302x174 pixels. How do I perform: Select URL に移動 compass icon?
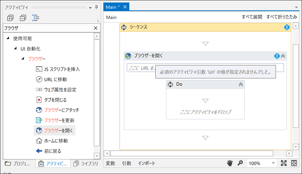[x=39, y=79]
